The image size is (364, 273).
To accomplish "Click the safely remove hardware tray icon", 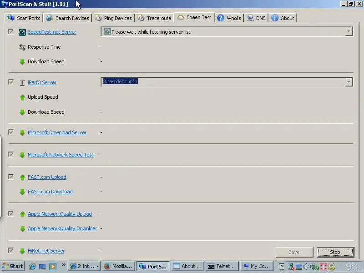I will pyautogui.click(x=315, y=267).
